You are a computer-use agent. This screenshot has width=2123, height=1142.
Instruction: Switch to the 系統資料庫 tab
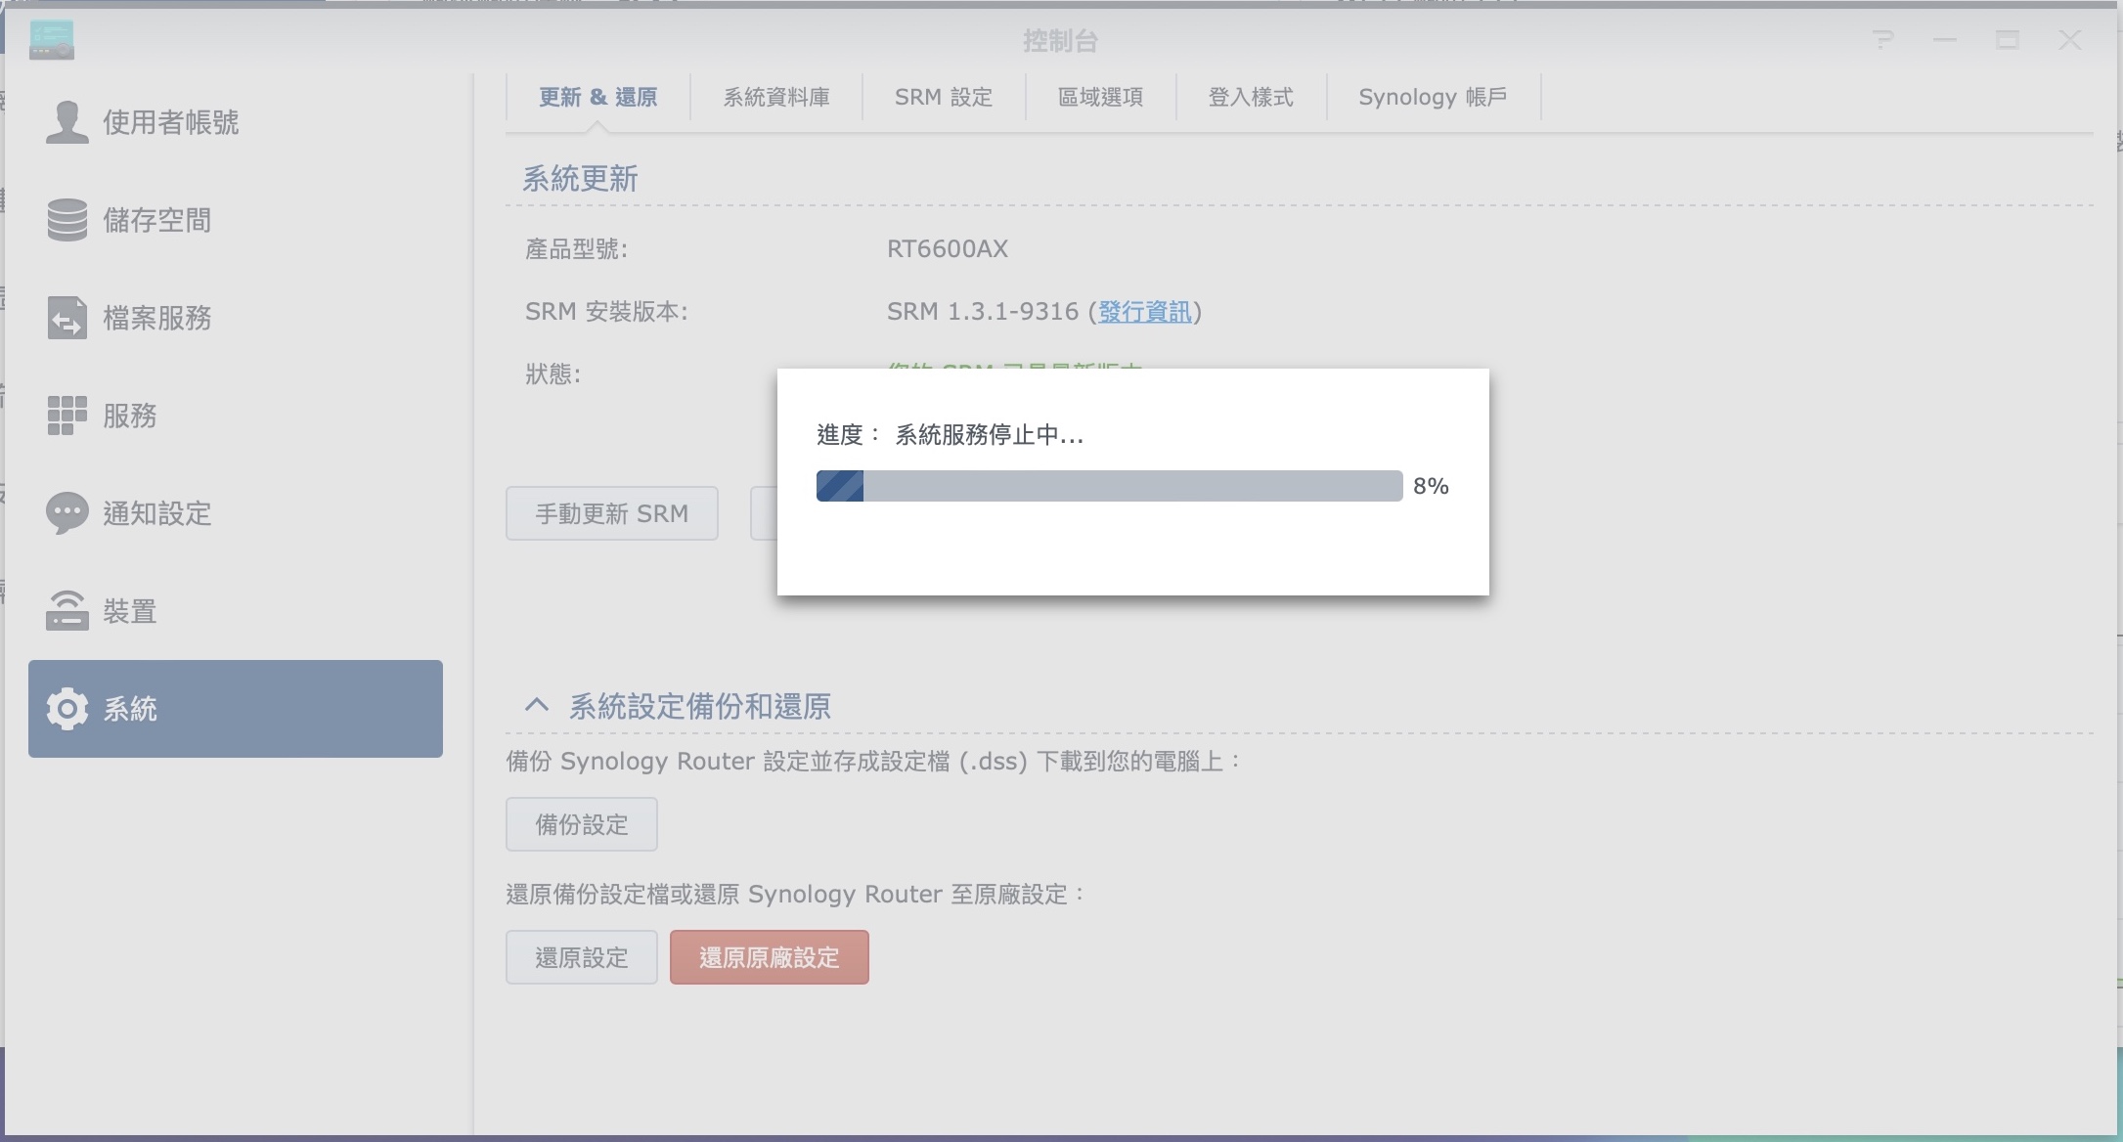point(776,97)
